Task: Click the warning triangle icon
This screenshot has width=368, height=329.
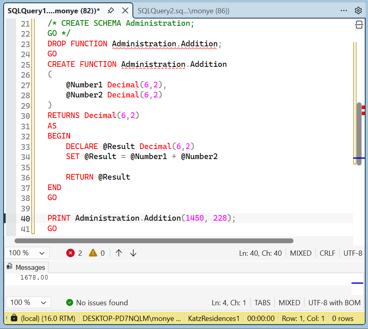Action: pos(93,253)
